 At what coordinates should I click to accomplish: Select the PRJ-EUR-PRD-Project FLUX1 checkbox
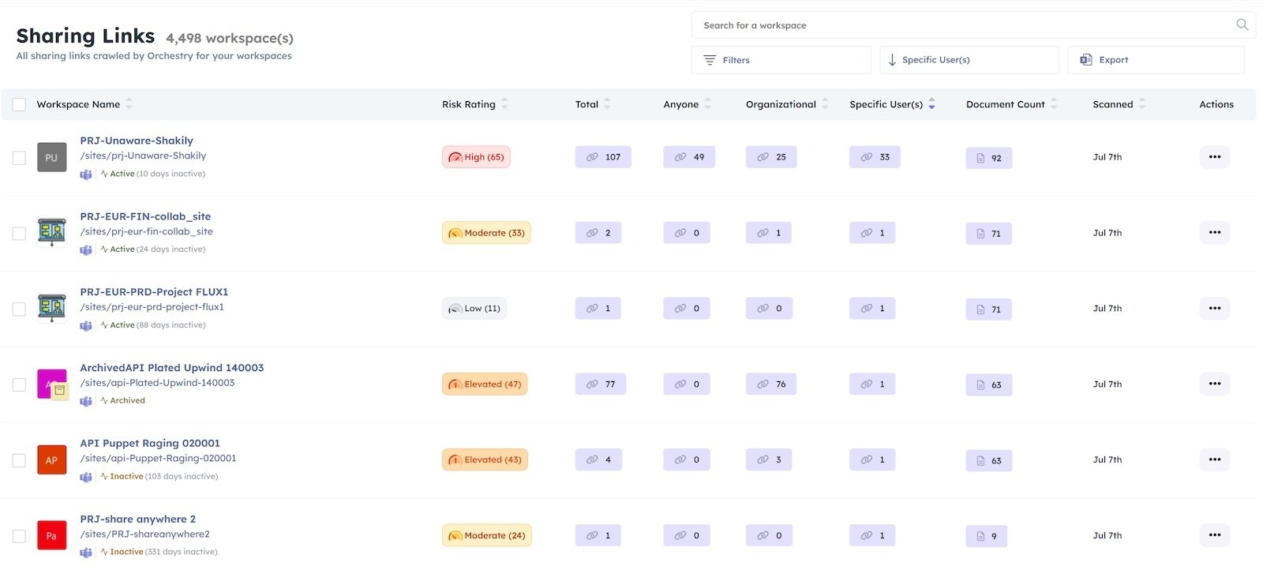tap(19, 309)
